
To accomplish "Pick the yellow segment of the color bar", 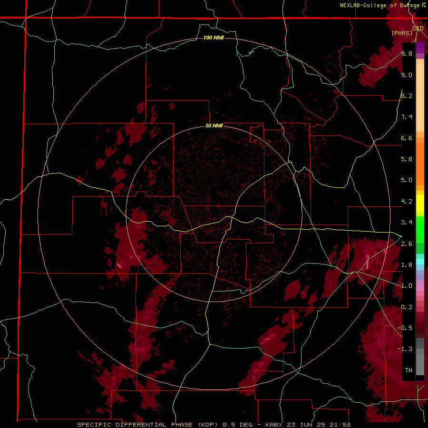I will [420, 204].
